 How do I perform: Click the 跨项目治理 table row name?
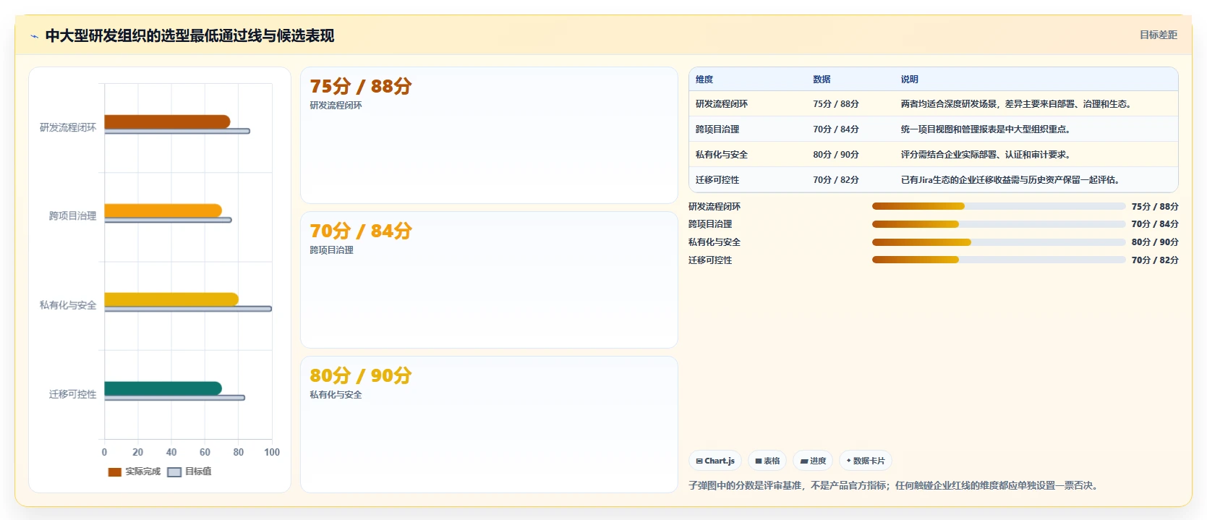717,129
